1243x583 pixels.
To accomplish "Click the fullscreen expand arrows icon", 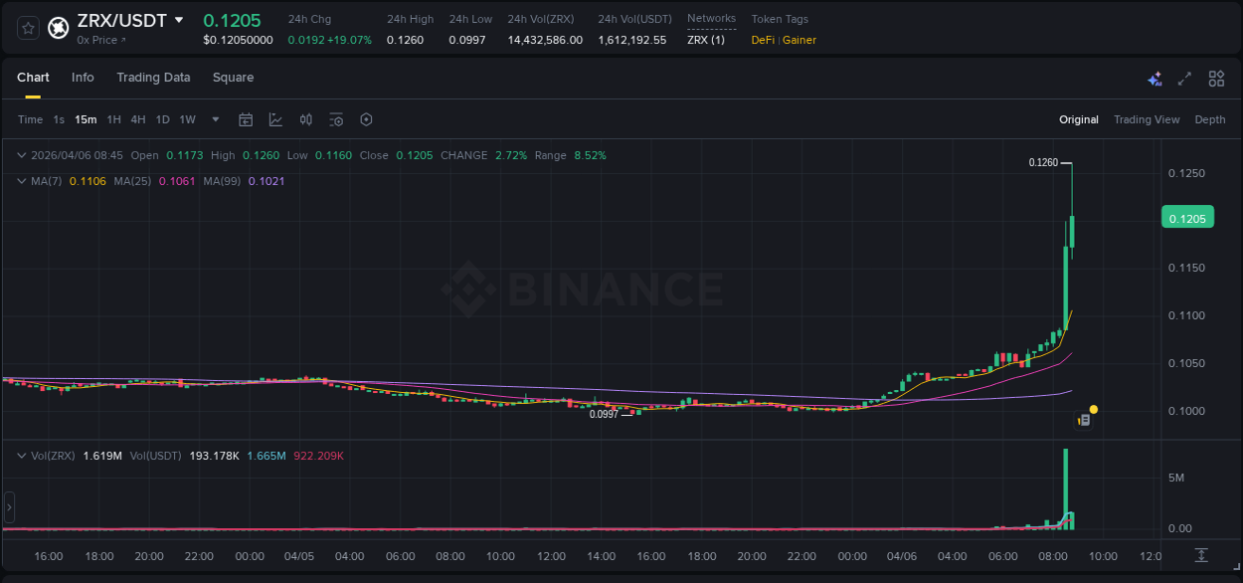I will click(1185, 78).
